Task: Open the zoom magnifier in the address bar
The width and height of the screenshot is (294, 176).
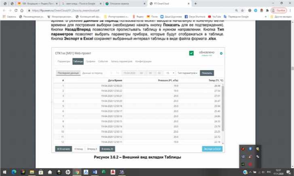Action: 237,10
